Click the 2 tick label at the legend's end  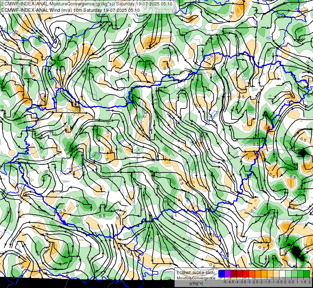tap(309, 282)
